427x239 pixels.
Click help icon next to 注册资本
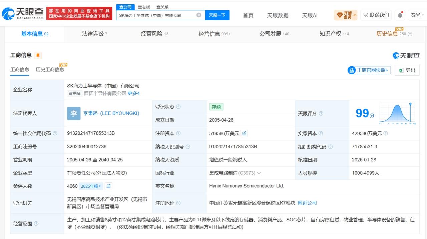pyautogui.click(x=178, y=133)
